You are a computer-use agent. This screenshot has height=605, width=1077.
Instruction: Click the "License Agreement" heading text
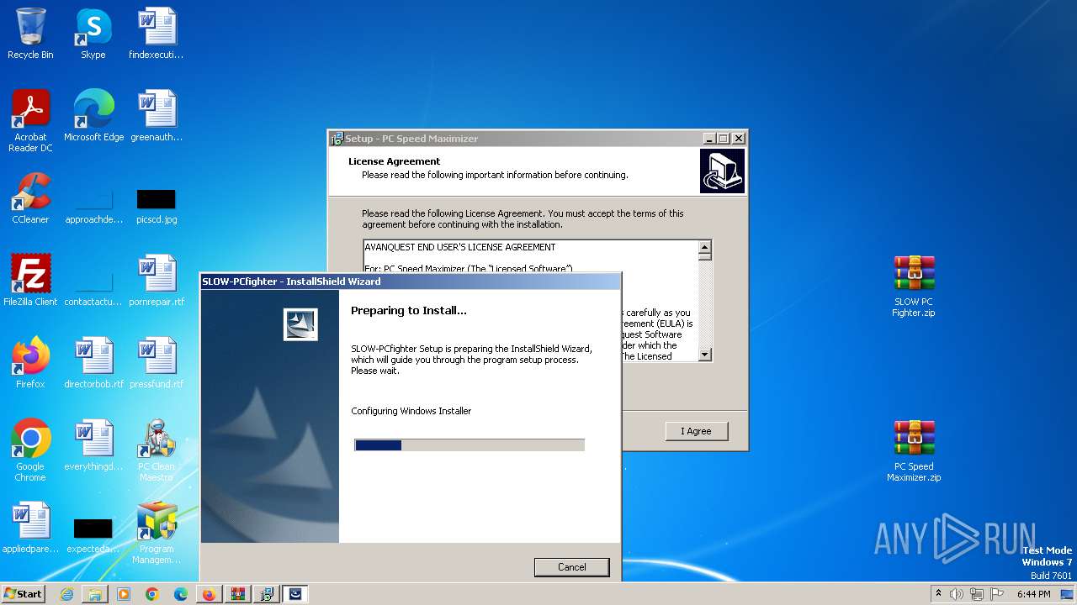(395, 161)
